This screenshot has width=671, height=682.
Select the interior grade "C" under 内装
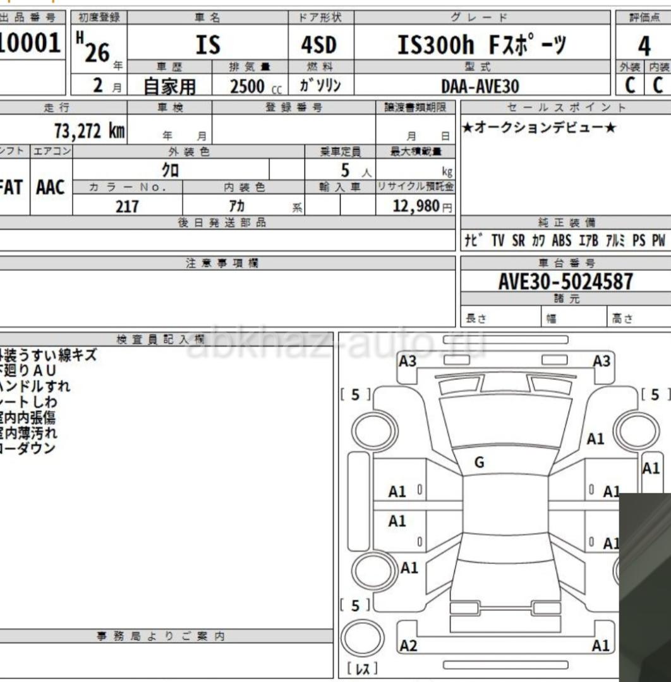point(658,85)
